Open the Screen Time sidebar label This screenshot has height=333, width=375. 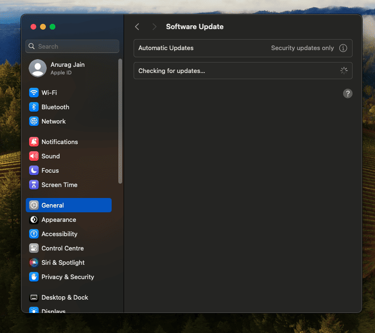(x=60, y=185)
